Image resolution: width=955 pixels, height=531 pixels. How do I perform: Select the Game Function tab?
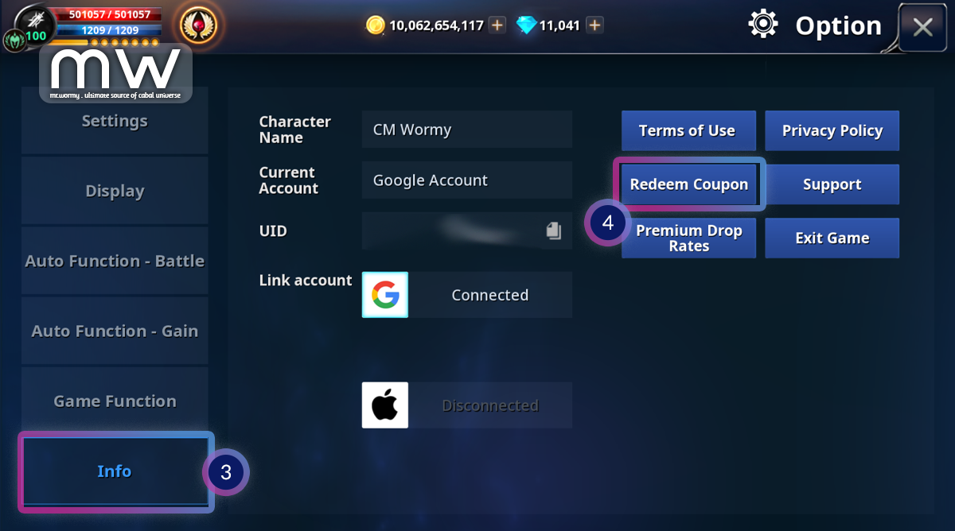pos(115,401)
